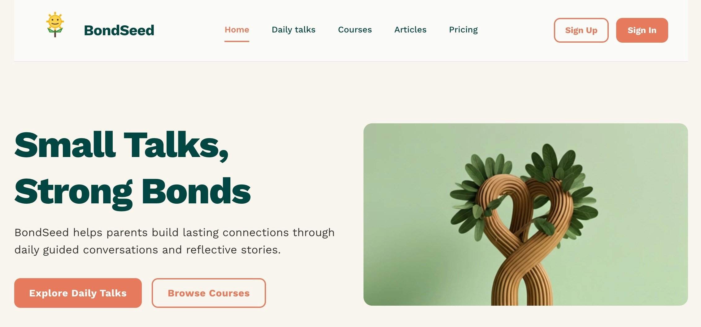Click the BondSeed brand name
Image resolution: width=701 pixels, height=327 pixels.
(x=119, y=30)
